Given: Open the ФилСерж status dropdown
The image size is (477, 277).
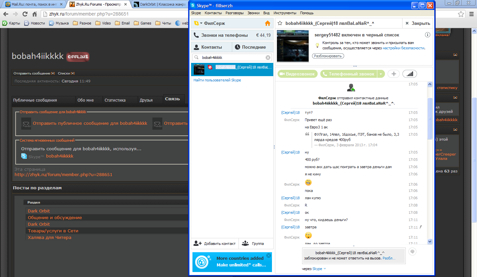Looking at the screenshot, I should (198, 23).
